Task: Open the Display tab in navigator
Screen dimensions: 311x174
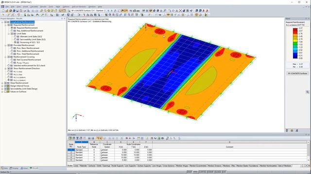Action: coord(14,168)
